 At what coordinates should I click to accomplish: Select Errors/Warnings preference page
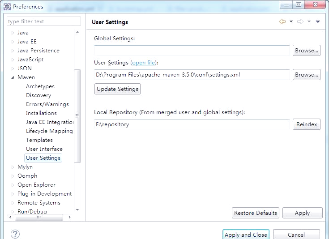click(x=47, y=104)
